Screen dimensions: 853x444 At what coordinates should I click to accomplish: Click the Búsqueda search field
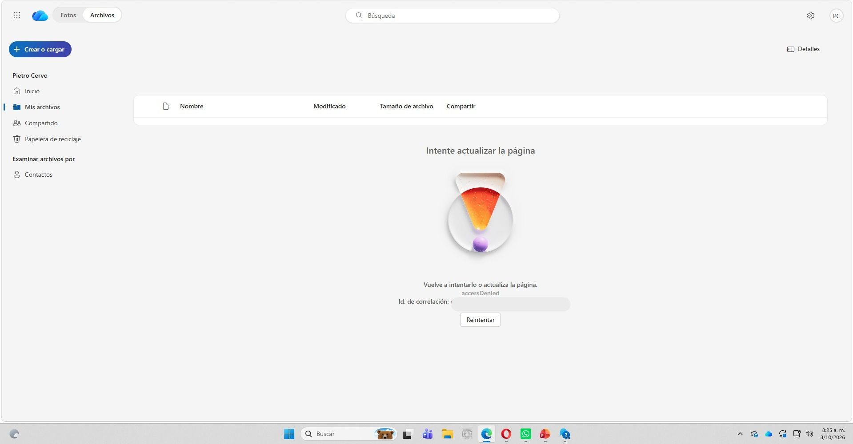pos(452,16)
